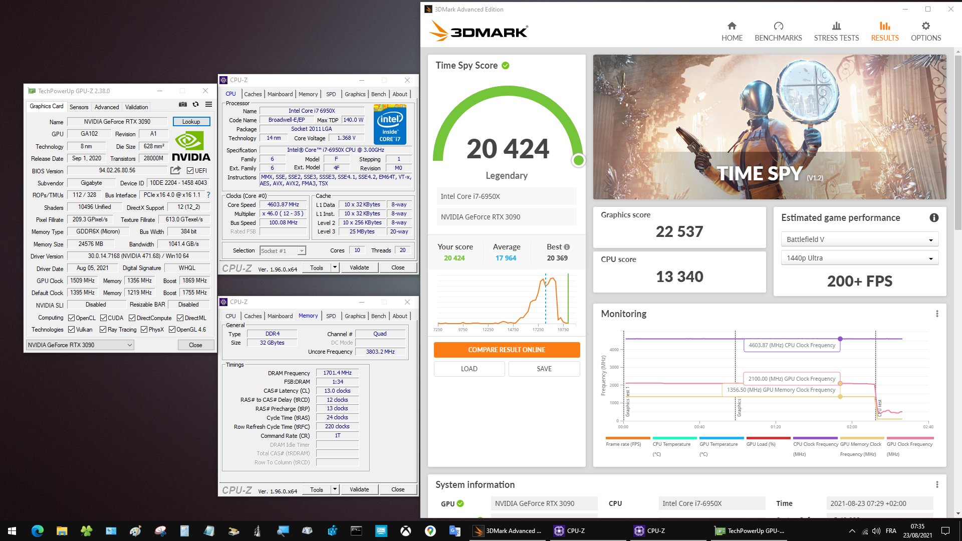Open Caches tab in top CPU-Z window
Viewport: 962px width, 541px height.
click(x=253, y=94)
